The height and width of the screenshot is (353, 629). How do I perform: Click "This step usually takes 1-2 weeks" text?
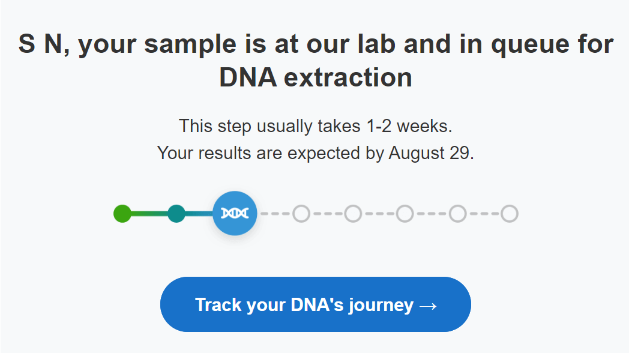click(x=316, y=126)
